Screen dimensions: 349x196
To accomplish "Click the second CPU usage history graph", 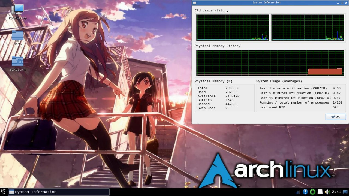I will [x=308, y=27].
